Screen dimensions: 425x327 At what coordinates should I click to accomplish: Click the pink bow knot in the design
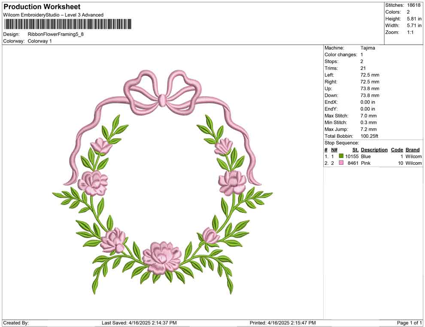pos(162,100)
